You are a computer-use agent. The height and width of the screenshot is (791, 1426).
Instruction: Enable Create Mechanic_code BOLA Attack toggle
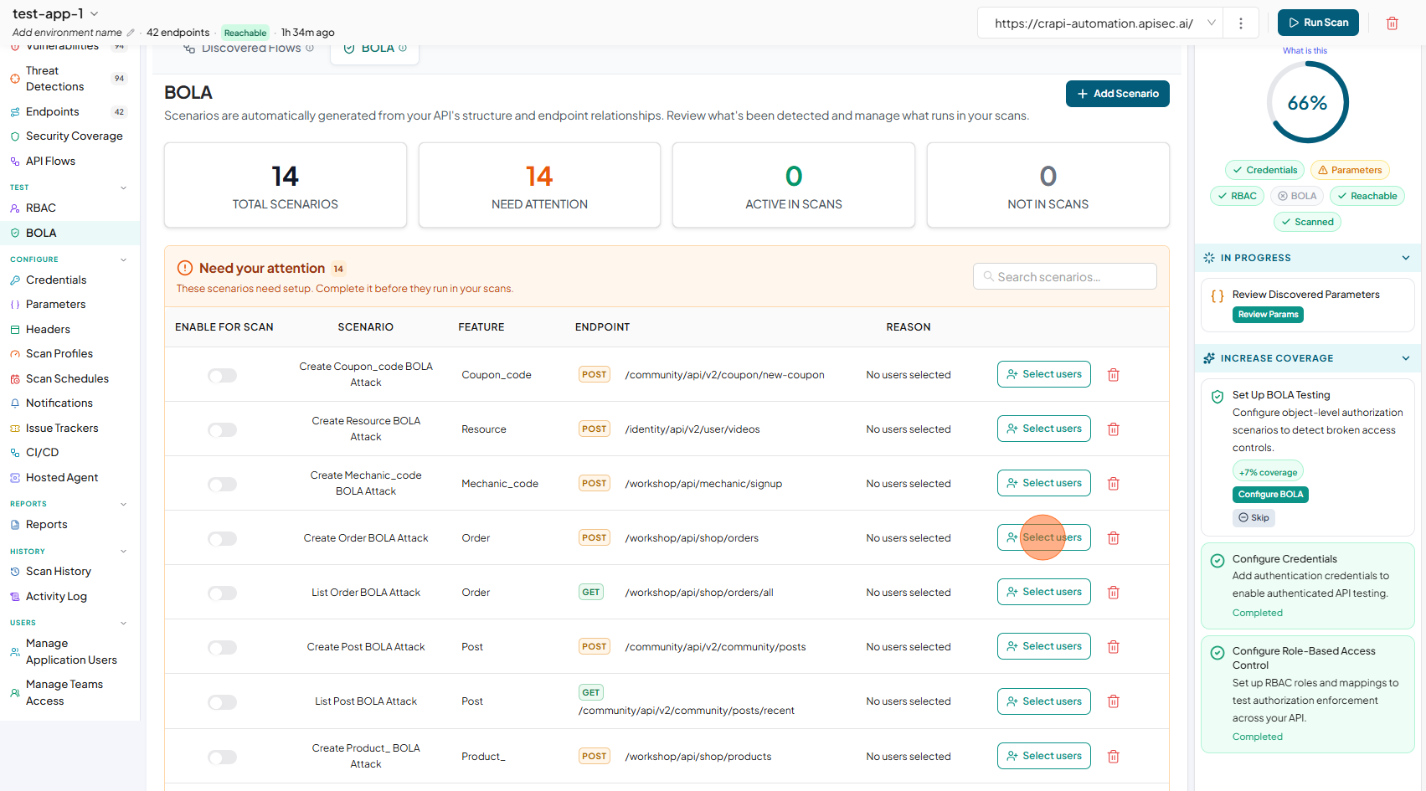tap(223, 485)
